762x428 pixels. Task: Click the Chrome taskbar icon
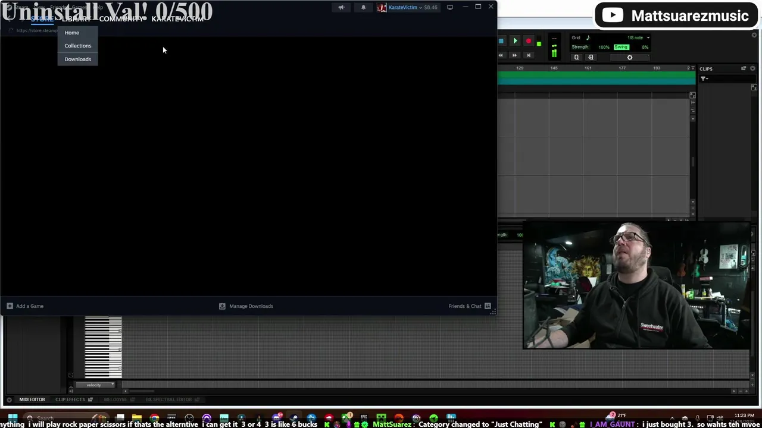(x=154, y=418)
